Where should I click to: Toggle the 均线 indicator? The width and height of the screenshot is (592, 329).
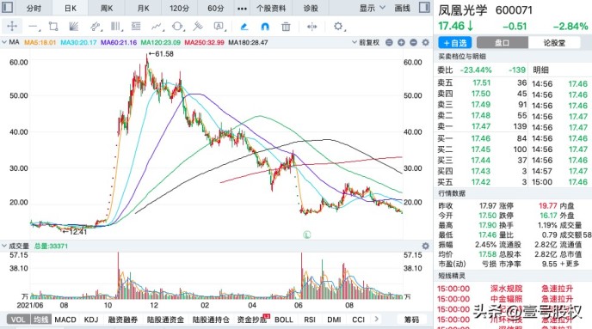(40, 320)
